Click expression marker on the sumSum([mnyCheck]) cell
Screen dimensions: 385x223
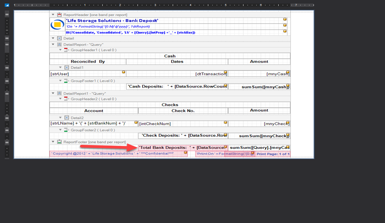click(x=288, y=135)
